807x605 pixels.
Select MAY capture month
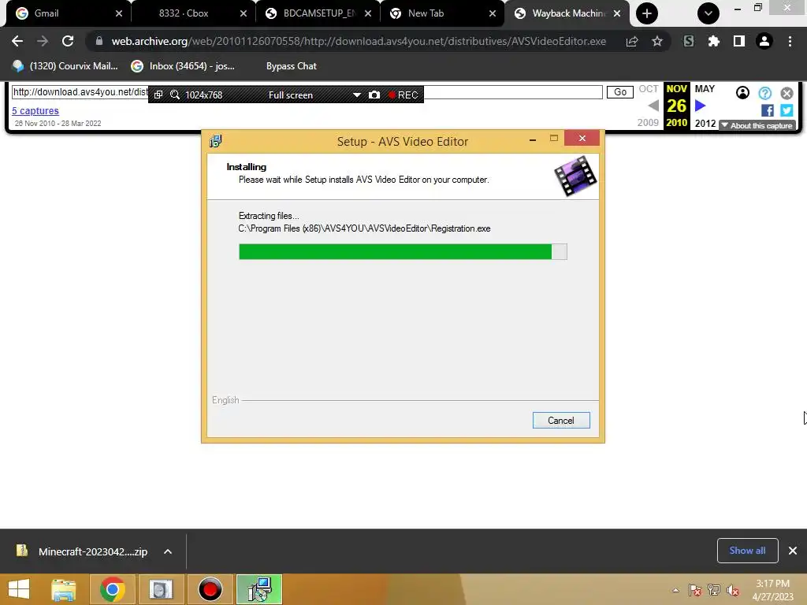pyautogui.click(x=705, y=88)
